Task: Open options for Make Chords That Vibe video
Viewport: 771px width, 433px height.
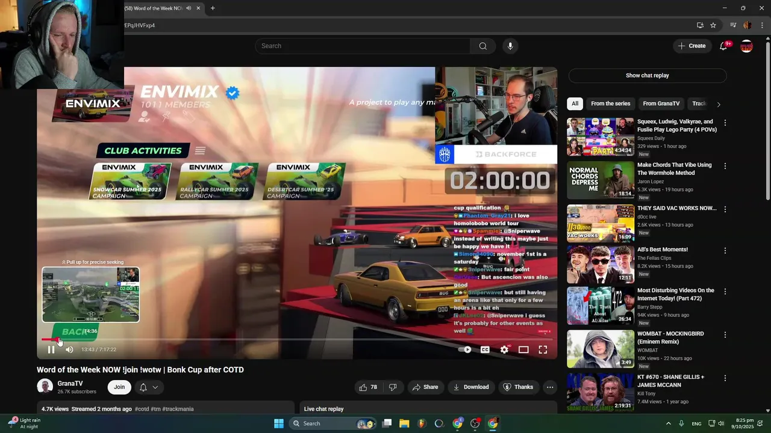Action: coord(725,166)
